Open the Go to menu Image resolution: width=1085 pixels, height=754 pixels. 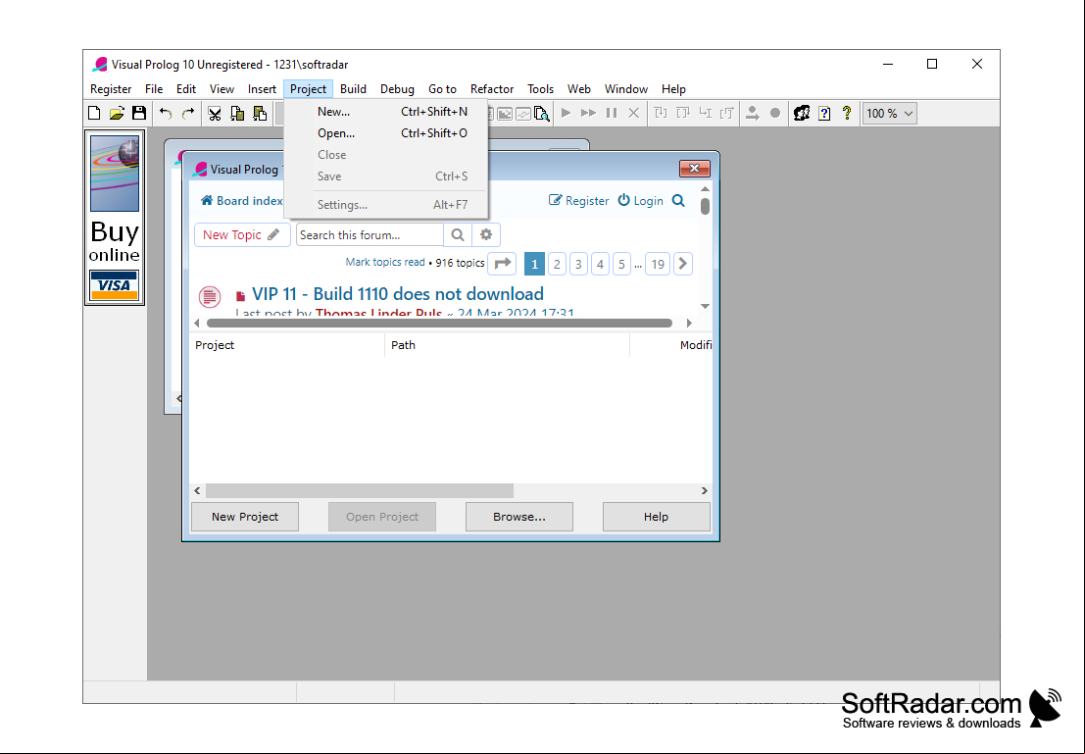pos(442,88)
